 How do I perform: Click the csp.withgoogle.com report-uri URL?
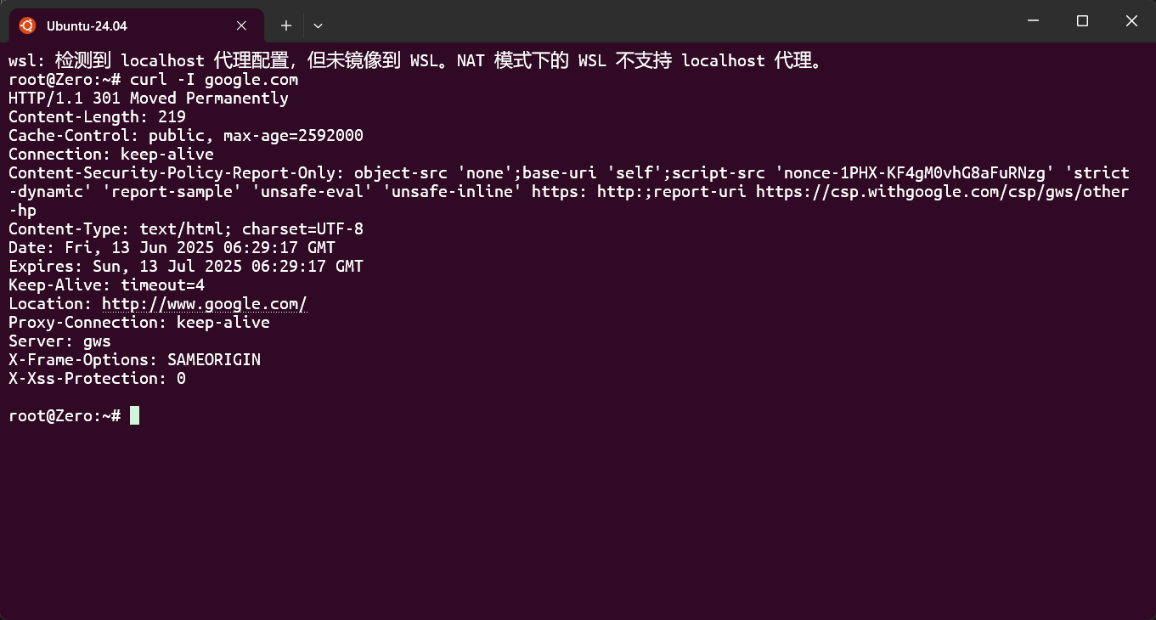coord(934,192)
